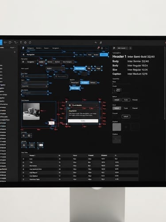The image size is (166, 222).
Task: Click the small square checkbox right of gray swatch
Action: [126, 127]
